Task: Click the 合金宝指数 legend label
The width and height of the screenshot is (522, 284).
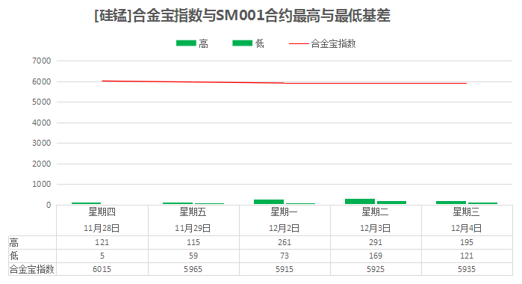Action: (x=333, y=43)
